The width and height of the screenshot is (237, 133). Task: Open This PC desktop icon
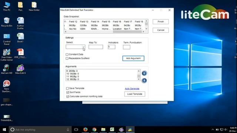[7, 6]
